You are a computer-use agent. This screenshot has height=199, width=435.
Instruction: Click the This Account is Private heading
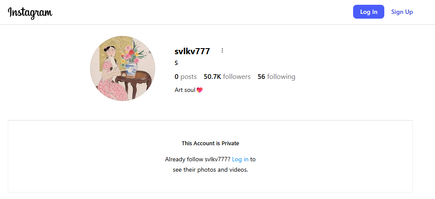pyautogui.click(x=210, y=144)
